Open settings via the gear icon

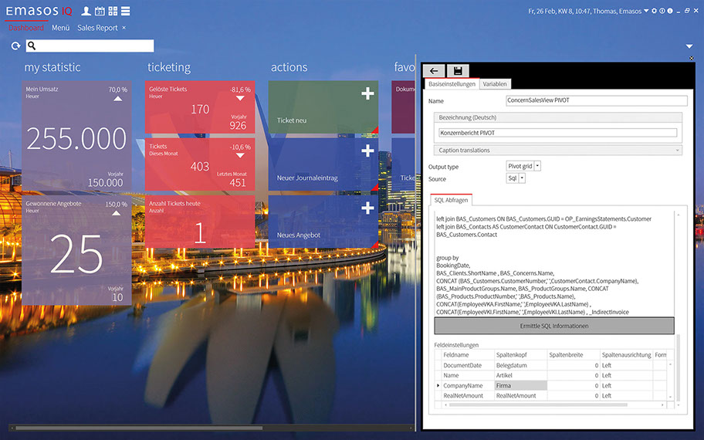(x=654, y=11)
